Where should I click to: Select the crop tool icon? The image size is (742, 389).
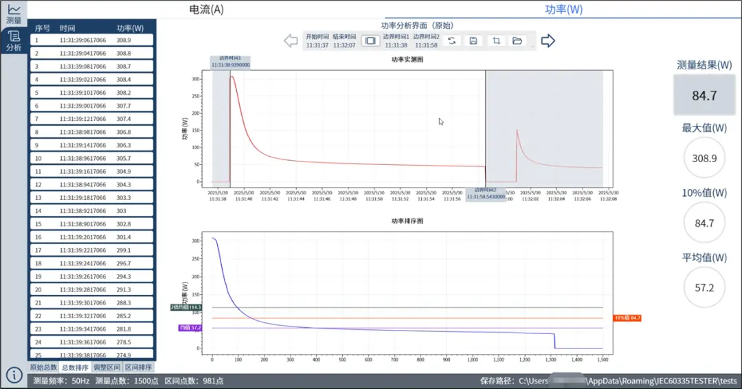click(x=496, y=41)
